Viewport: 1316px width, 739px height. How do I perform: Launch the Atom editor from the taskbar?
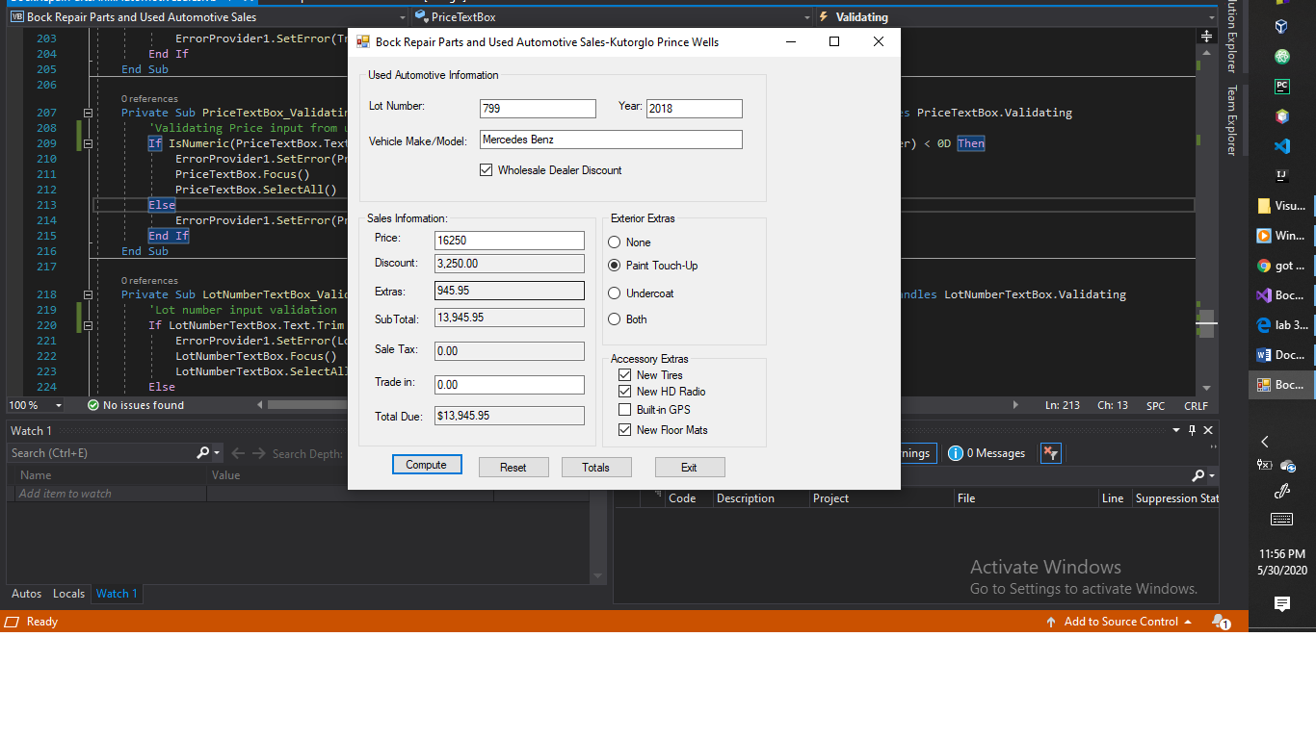tap(1282, 57)
